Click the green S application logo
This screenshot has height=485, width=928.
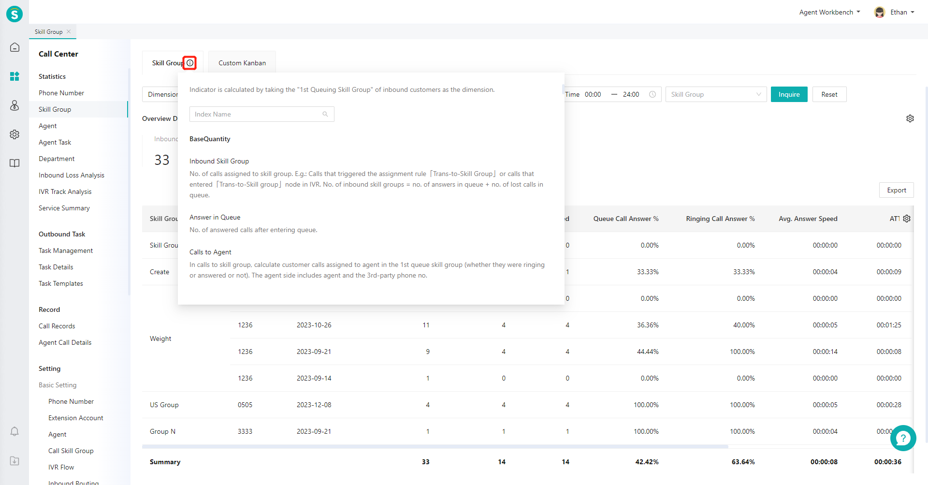14,14
